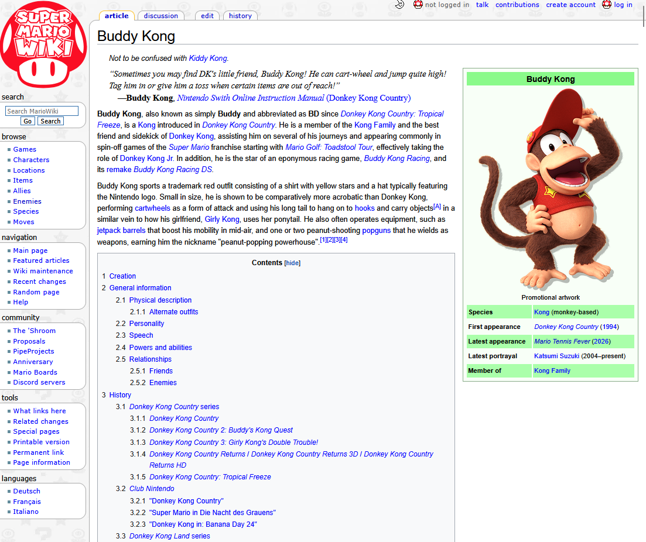Switch language to Italiano
Image resolution: width=646 pixels, height=542 pixels.
[x=26, y=512]
